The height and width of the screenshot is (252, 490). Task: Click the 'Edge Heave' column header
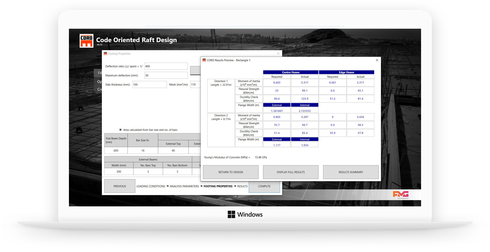pyautogui.click(x=346, y=72)
